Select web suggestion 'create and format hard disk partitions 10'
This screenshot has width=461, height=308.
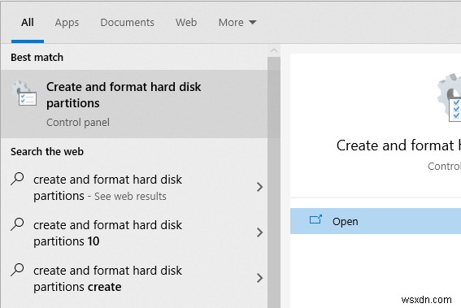coord(134,232)
